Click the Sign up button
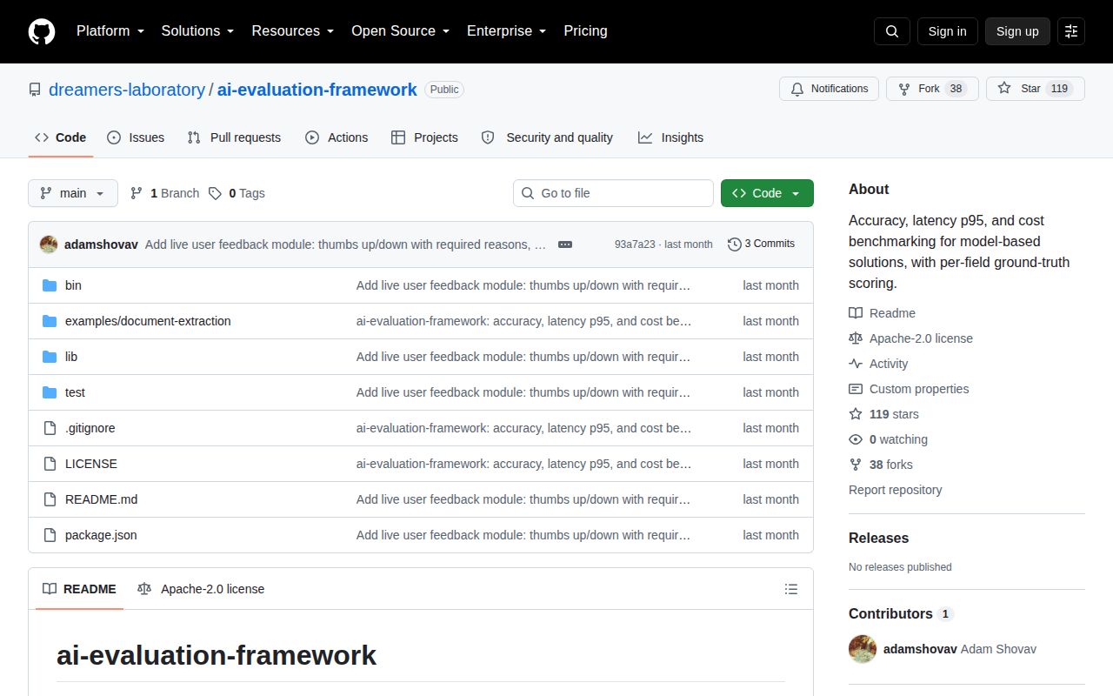 (x=1017, y=31)
